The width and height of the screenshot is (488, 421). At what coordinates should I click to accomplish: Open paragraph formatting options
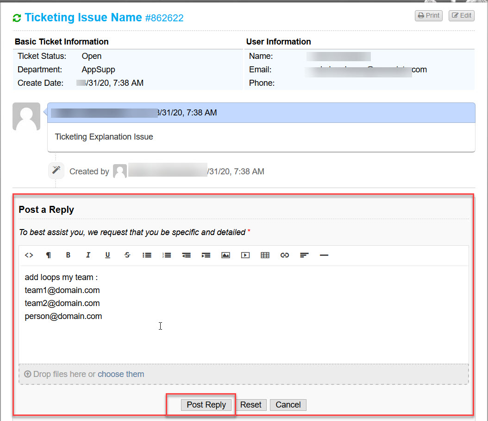(48, 255)
